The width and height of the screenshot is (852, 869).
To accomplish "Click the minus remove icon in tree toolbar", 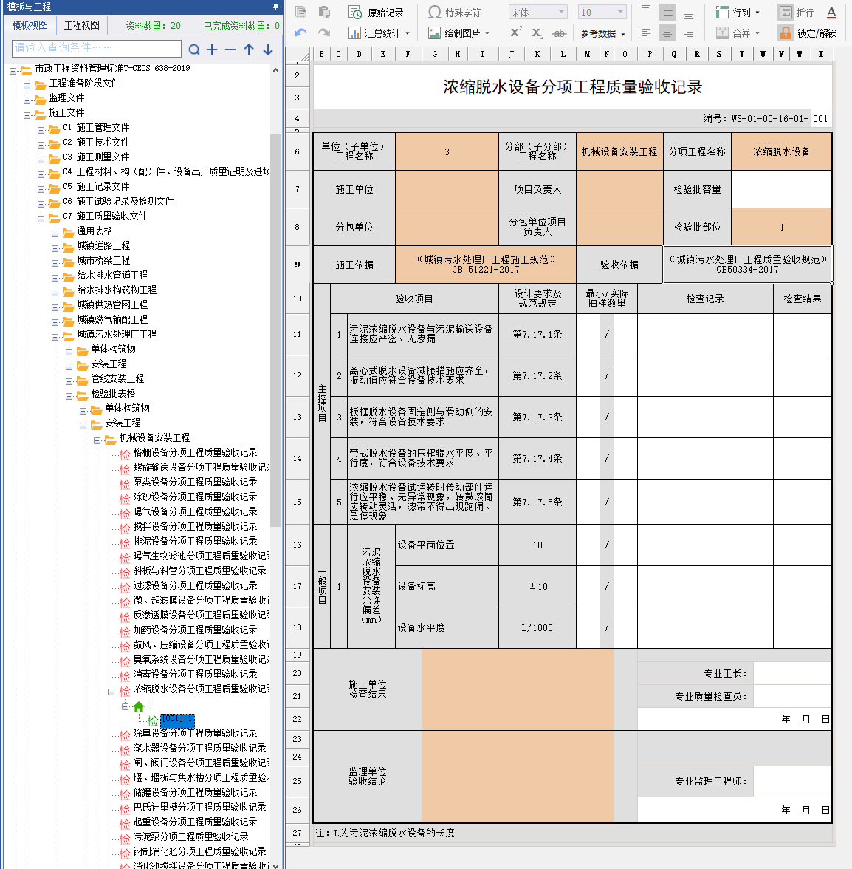I will (x=230, y=50).
